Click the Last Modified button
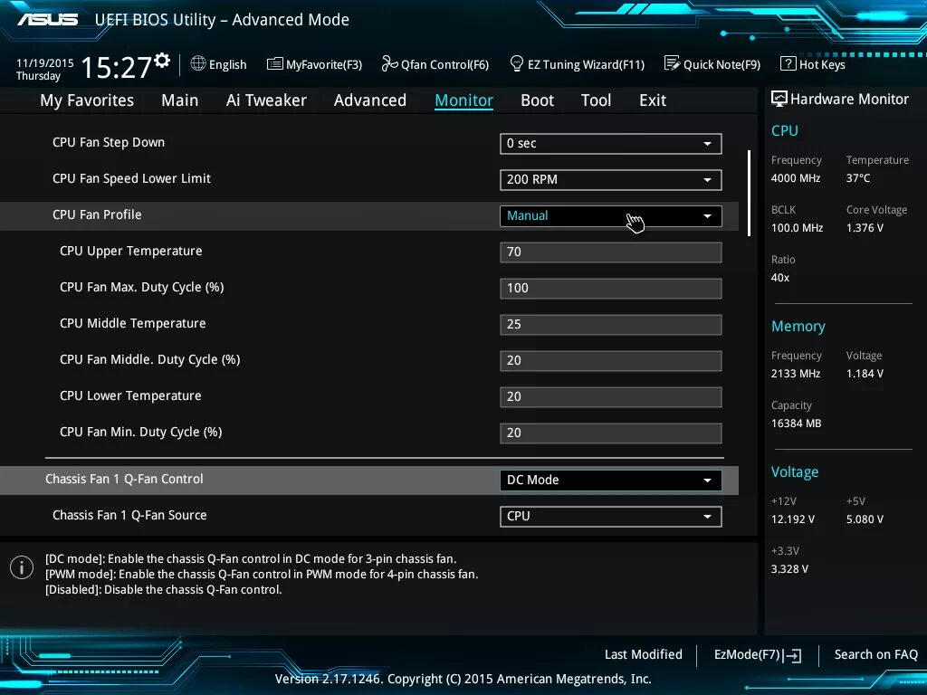This screenshot has width=927, height=695. (644, 655)
